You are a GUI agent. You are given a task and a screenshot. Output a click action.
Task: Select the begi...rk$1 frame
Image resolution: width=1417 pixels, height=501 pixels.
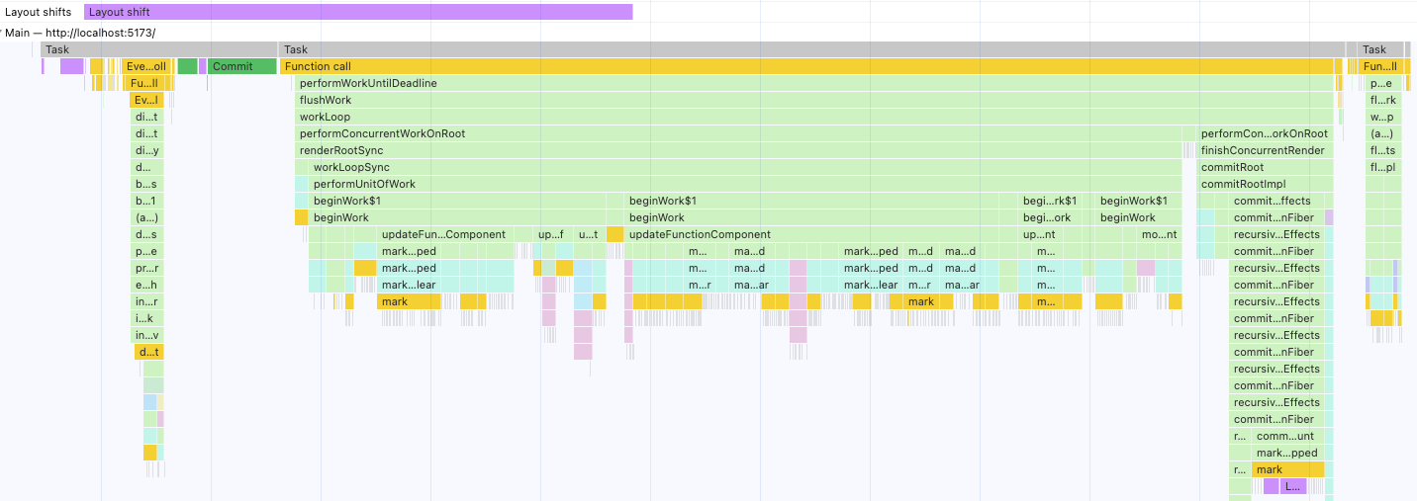[x=1048, y=201]
